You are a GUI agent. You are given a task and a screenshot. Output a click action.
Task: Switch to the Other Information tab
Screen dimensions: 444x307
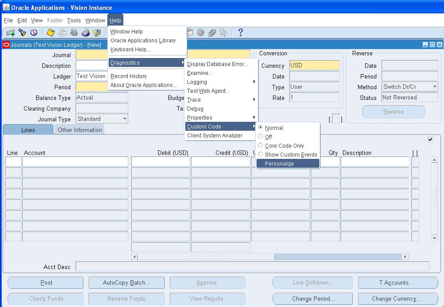pyautogui.click(x=79, y=129)
